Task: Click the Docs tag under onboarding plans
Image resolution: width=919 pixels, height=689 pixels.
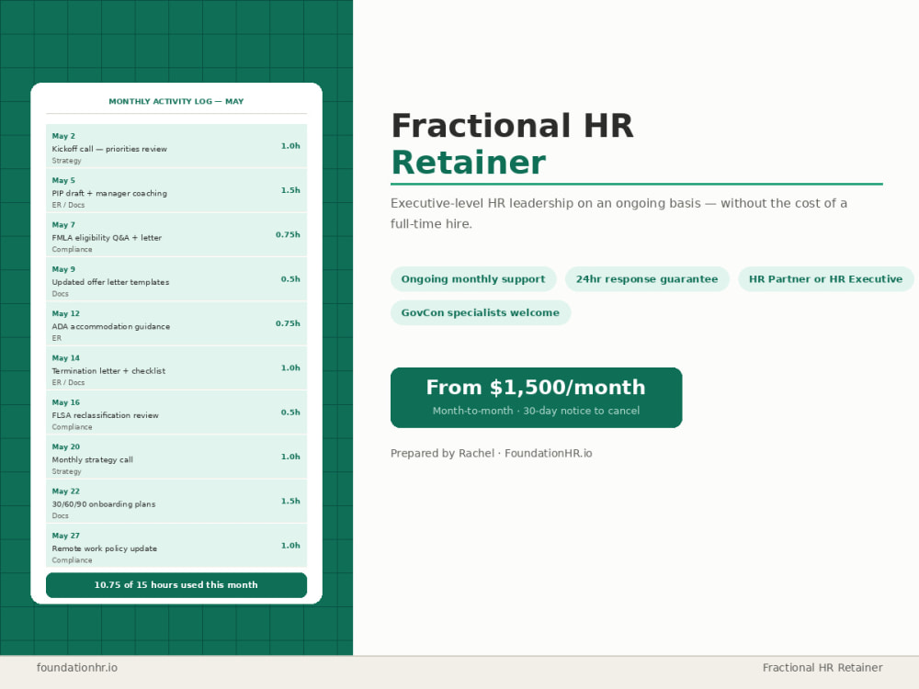Action: [60, 516]
